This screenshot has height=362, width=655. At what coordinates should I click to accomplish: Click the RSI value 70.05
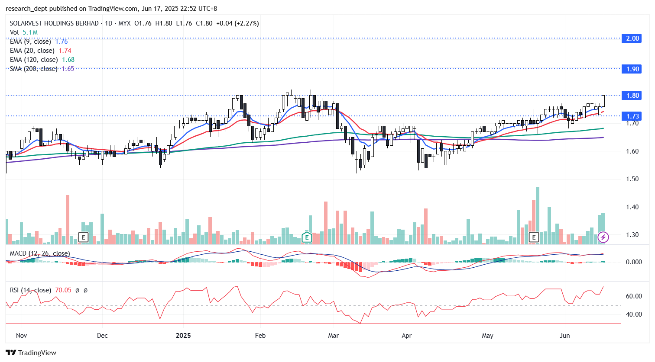[x=63, y=290]
